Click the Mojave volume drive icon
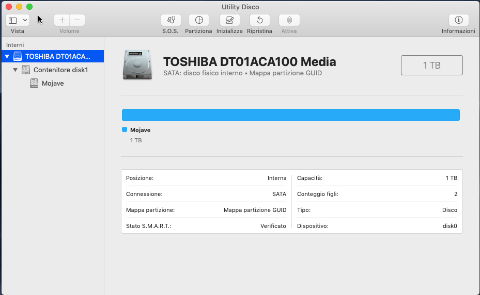Image resolution: width=480 pixels, height=295 pixels. point(34,83)
